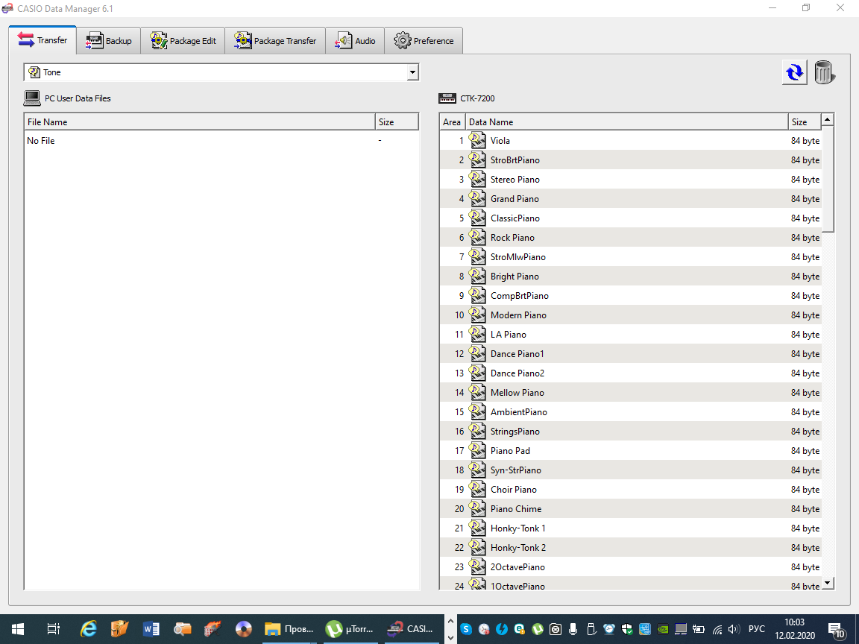Click the Dance Piano1 tone icon
Image resolution: width=859 pixels, height=644 pixels.
point(477,354)
